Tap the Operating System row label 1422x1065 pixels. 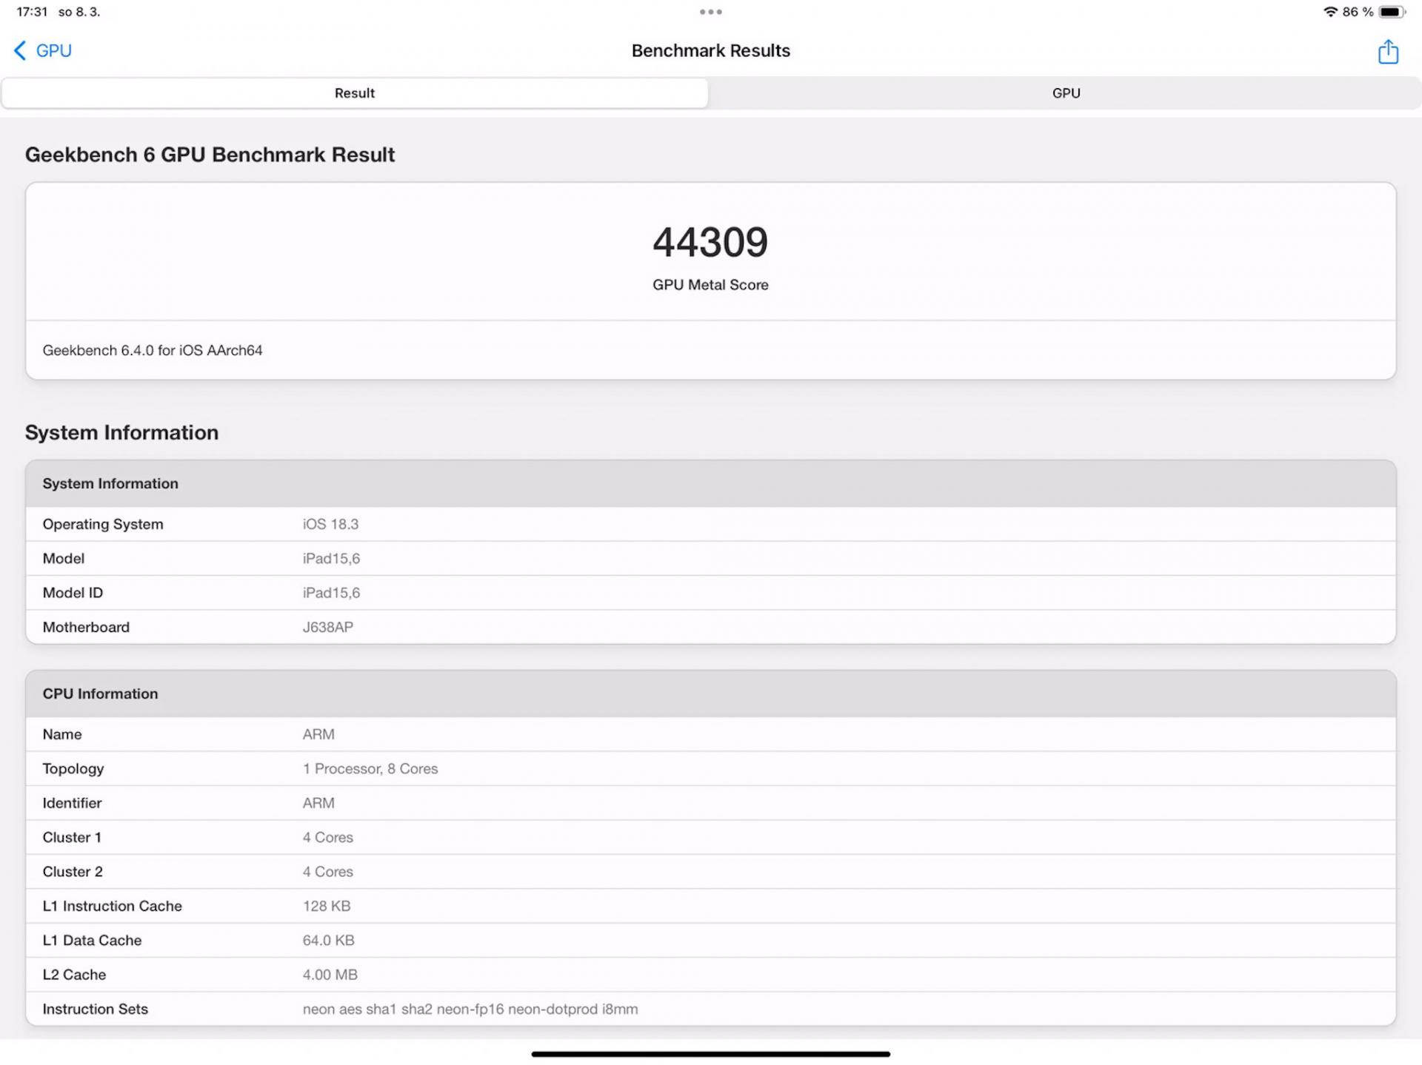click(x=103, y=524)
